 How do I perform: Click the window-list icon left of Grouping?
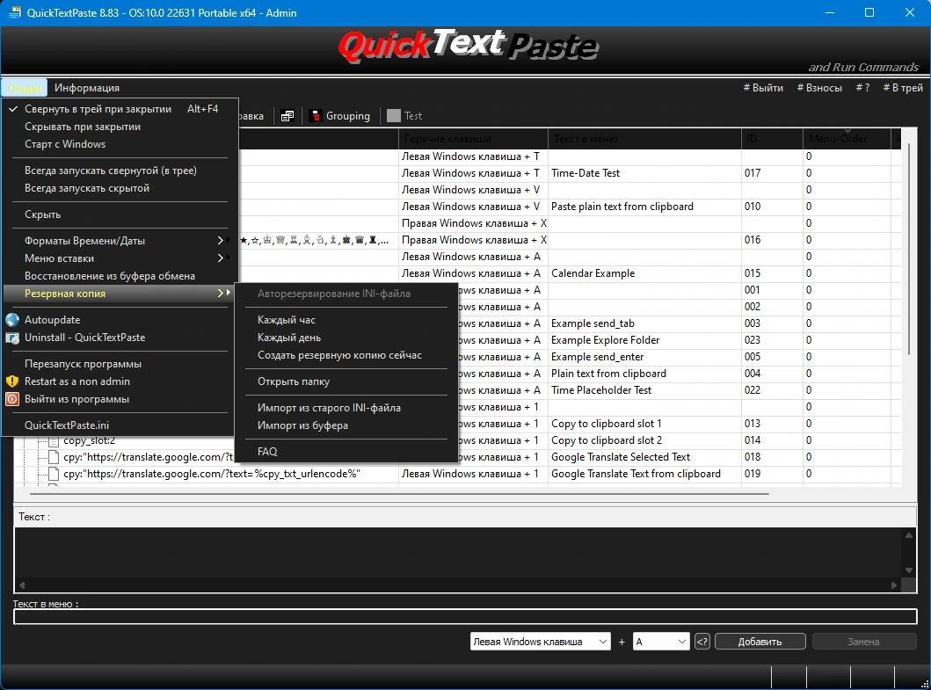287,116
